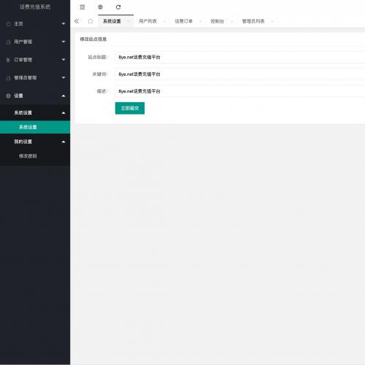Click the double left arrow tab scroll icon
Screen dimensions: 365x365
click(77, 21)
